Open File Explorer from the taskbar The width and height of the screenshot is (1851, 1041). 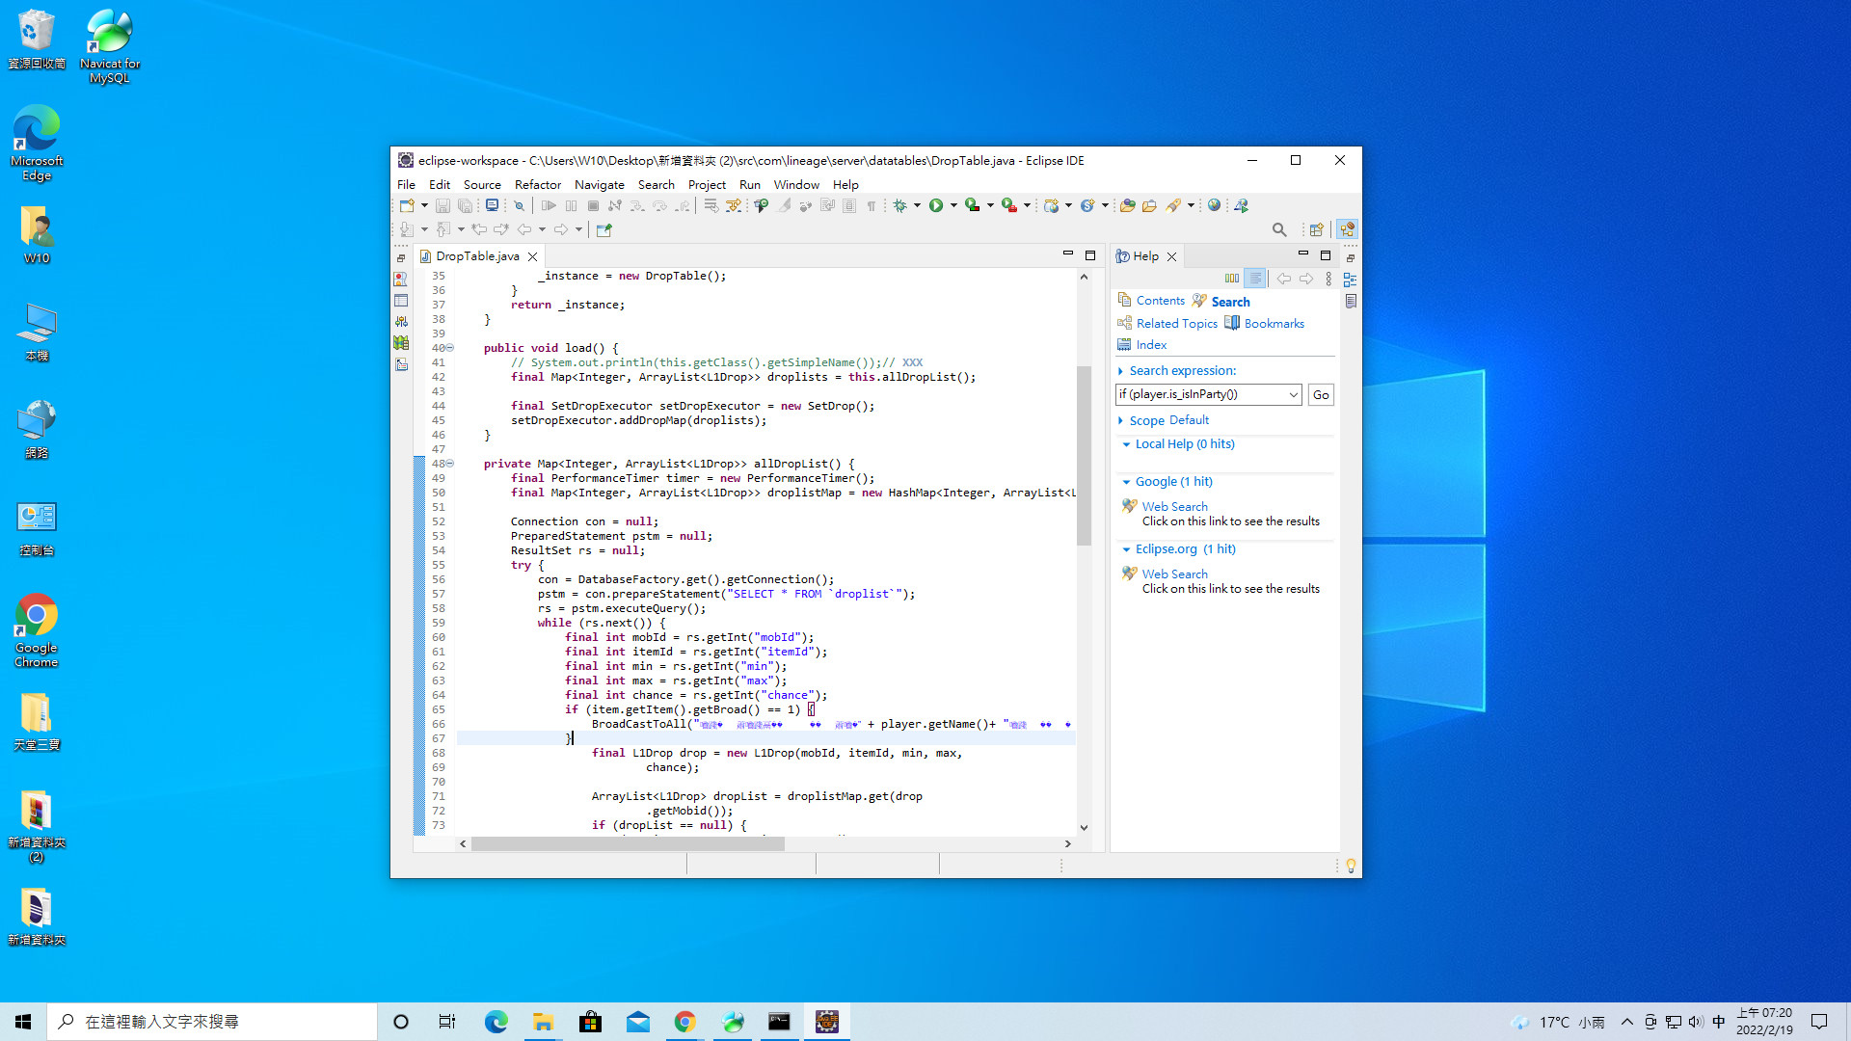(543, 1022)
